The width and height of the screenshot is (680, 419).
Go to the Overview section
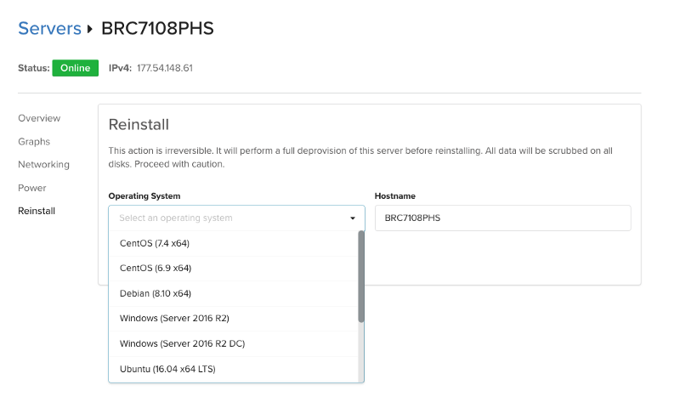[39, 118]
